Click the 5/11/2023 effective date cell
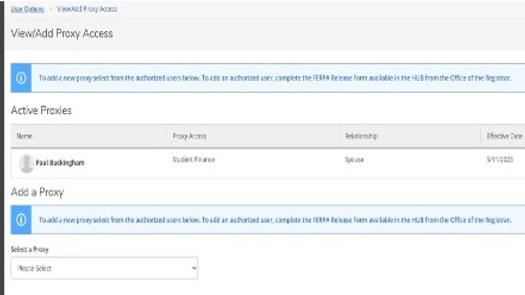525x295 pixels. (x=500, y=160)
